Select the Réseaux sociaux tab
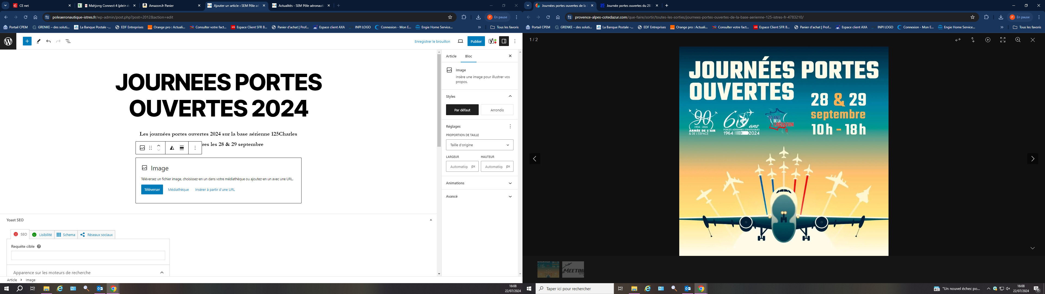 [97, 235]
